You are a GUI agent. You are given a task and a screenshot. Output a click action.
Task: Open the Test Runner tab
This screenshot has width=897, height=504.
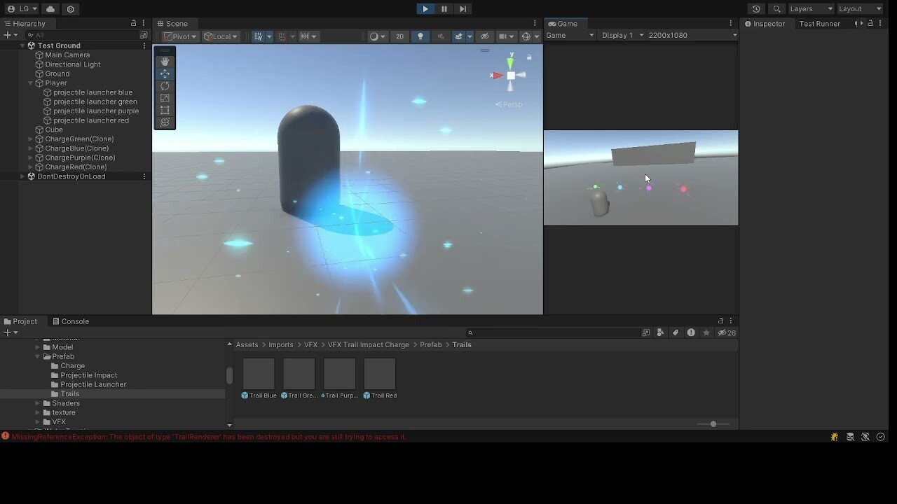tap(819, 23)
